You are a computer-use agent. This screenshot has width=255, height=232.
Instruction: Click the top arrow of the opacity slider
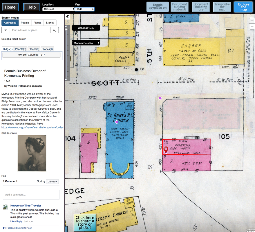pyautogui.click(x=66, y=26)
